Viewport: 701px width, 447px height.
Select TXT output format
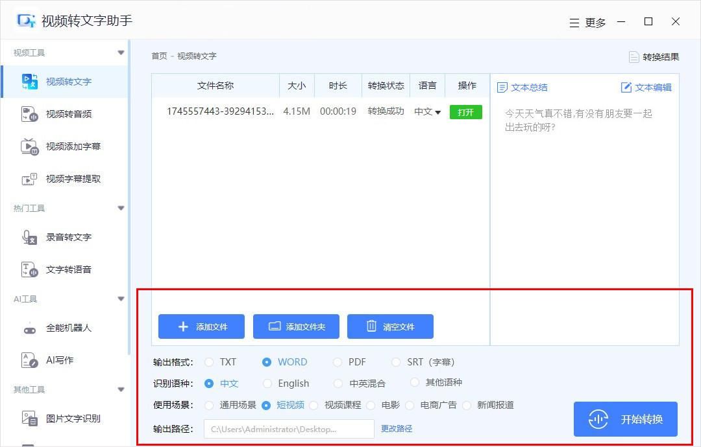pos(209,362)
